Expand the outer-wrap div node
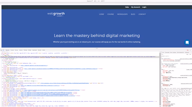 pos(2,63)
